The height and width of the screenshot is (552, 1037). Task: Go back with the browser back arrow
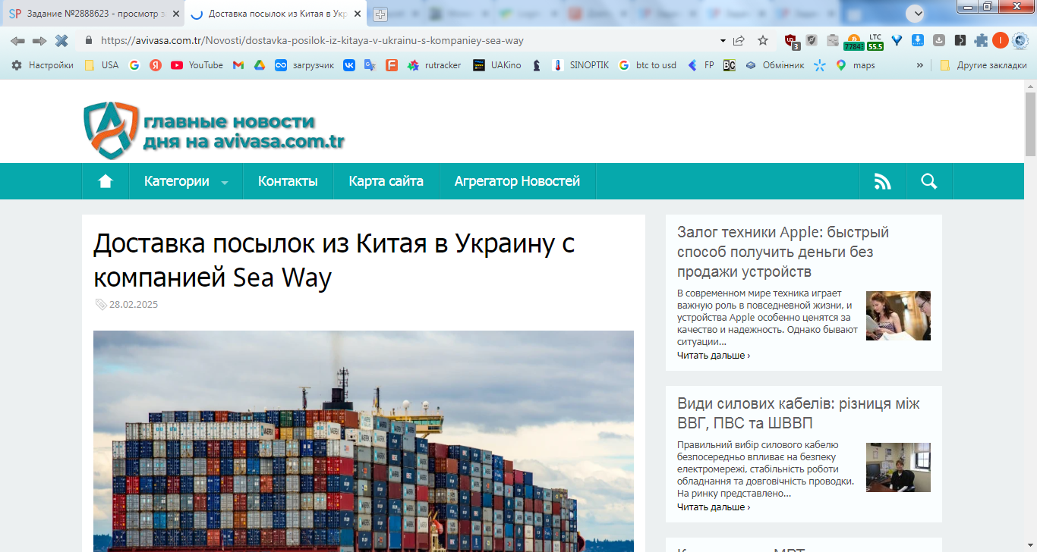(x=17, y=40)
